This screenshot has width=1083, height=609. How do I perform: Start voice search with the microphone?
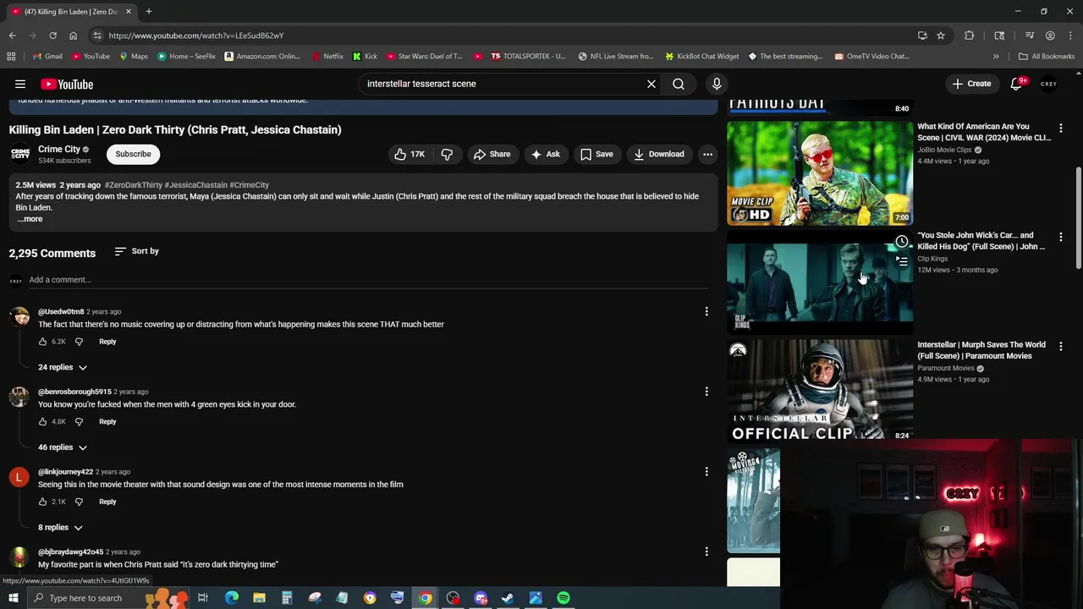click(717, 84)
